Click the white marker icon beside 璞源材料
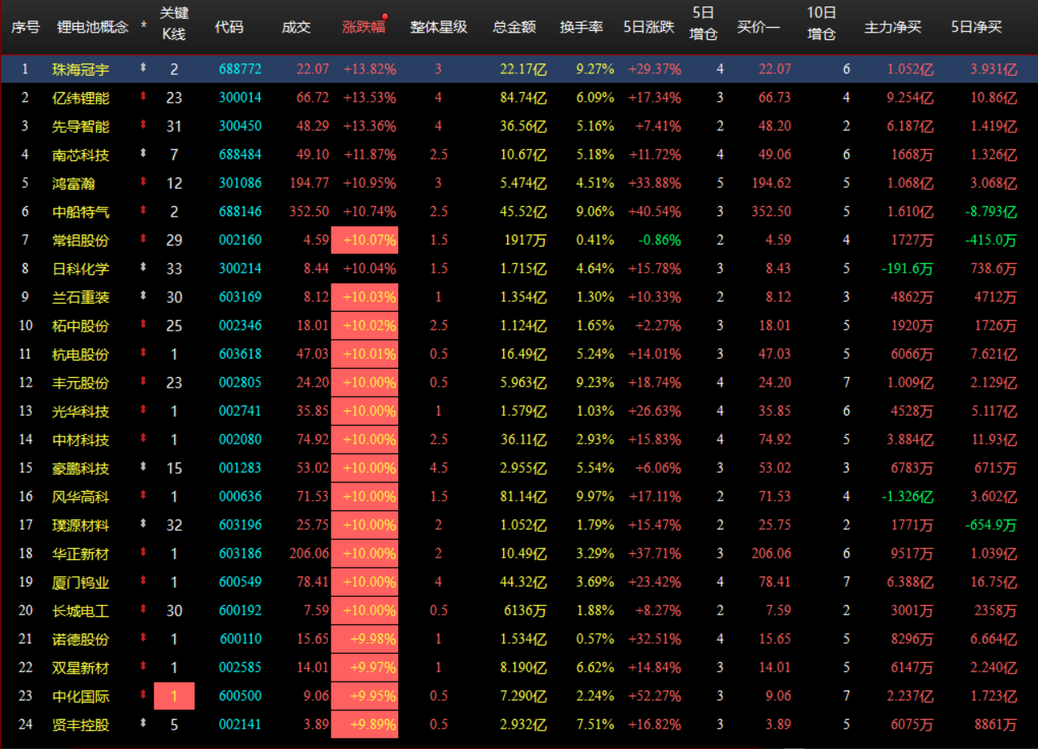The height and width of the screenshot is (749, 1038). point(144,524)
